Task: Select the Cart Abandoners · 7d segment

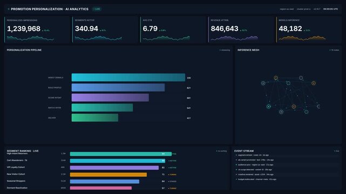Action: [92, 161]
